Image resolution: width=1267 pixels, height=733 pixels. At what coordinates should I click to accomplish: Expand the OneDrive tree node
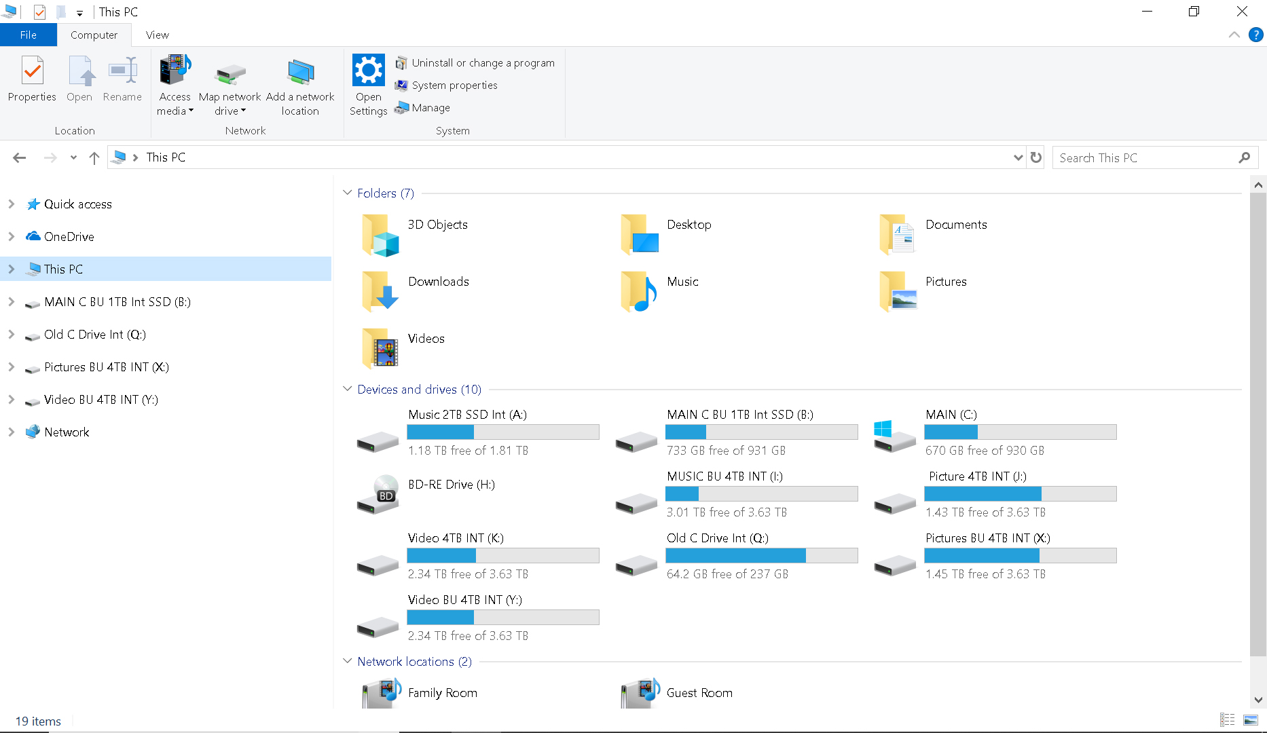[12, 236]
